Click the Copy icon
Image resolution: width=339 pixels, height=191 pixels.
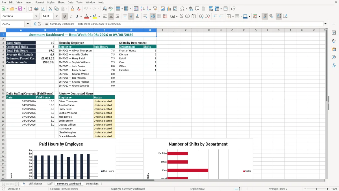56,9
